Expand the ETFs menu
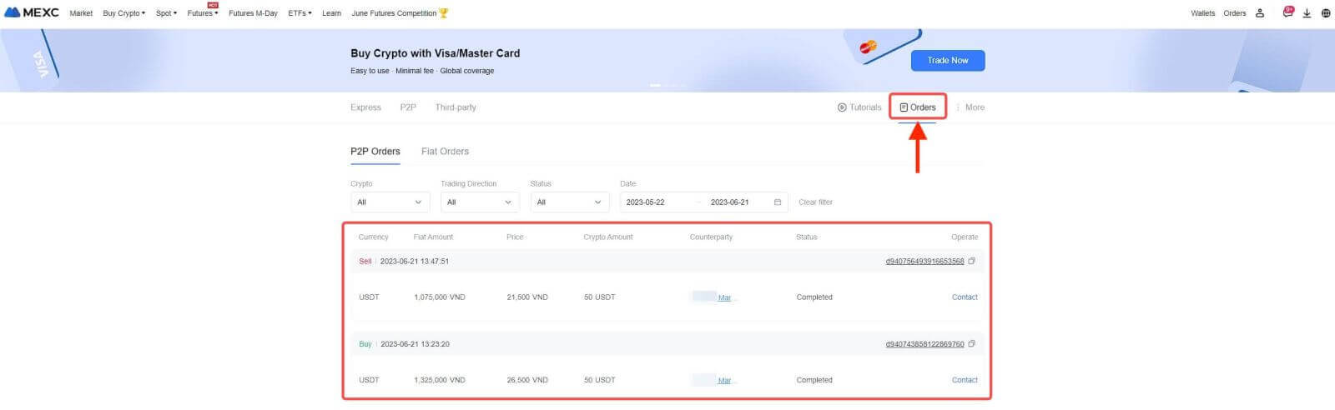The image size is (1335, 410). (300, 13)
